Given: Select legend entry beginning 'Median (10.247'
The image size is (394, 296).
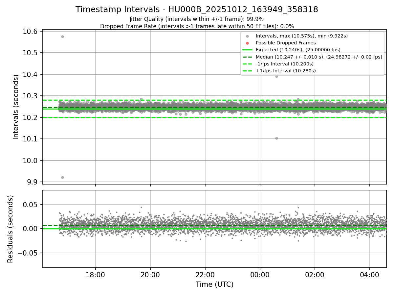Looking at the screenshot, I should pos(319,57).
